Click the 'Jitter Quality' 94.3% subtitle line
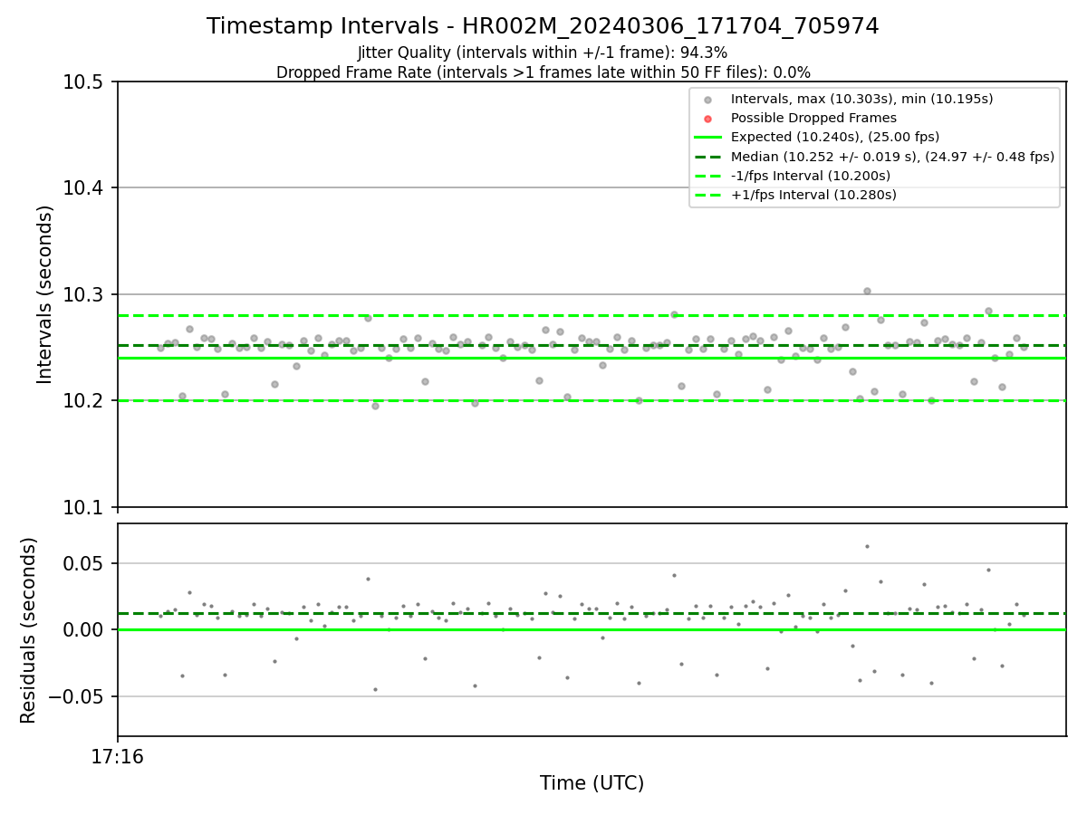1087x815 pixels. (543, 53)
